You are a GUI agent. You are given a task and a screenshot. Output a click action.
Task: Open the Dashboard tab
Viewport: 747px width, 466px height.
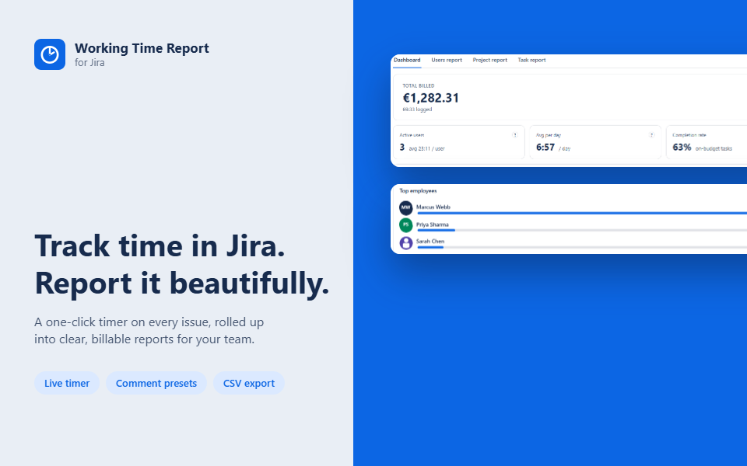[407, 61]
